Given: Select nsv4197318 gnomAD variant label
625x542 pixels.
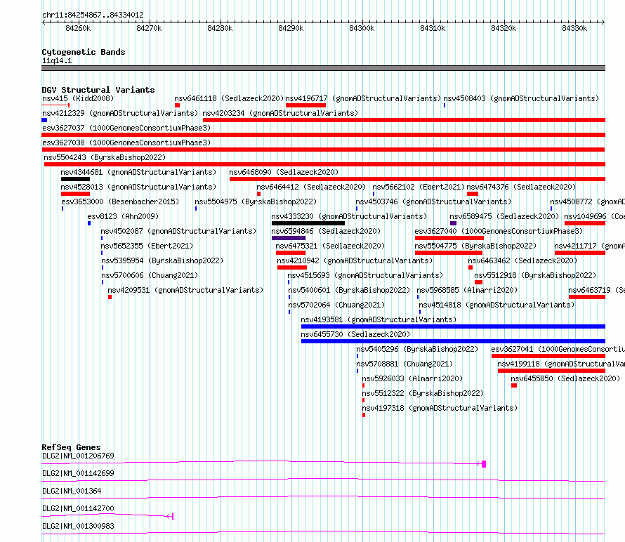Looking at the screenshot, I should click(x=440, y=408).
